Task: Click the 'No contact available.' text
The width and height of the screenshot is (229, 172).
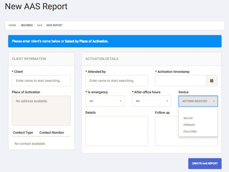Action: pos(30,144)
